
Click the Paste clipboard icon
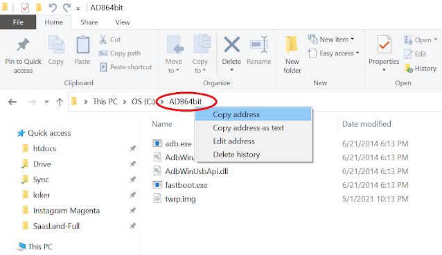tap(83, 44)
